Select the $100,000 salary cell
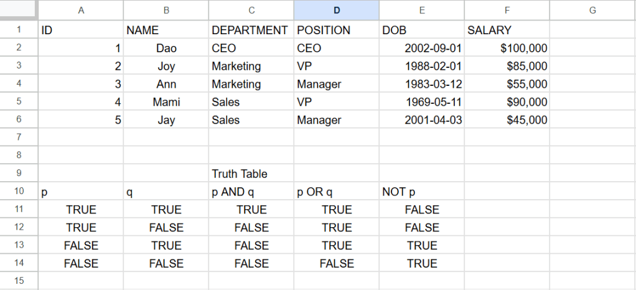This screenshot has width=636, height=290. pyautogui.click(x=507, y=48)
